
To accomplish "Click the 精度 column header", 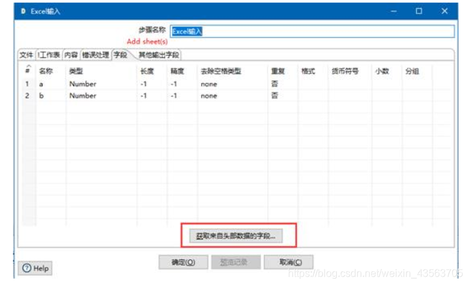I will point(177,71).
